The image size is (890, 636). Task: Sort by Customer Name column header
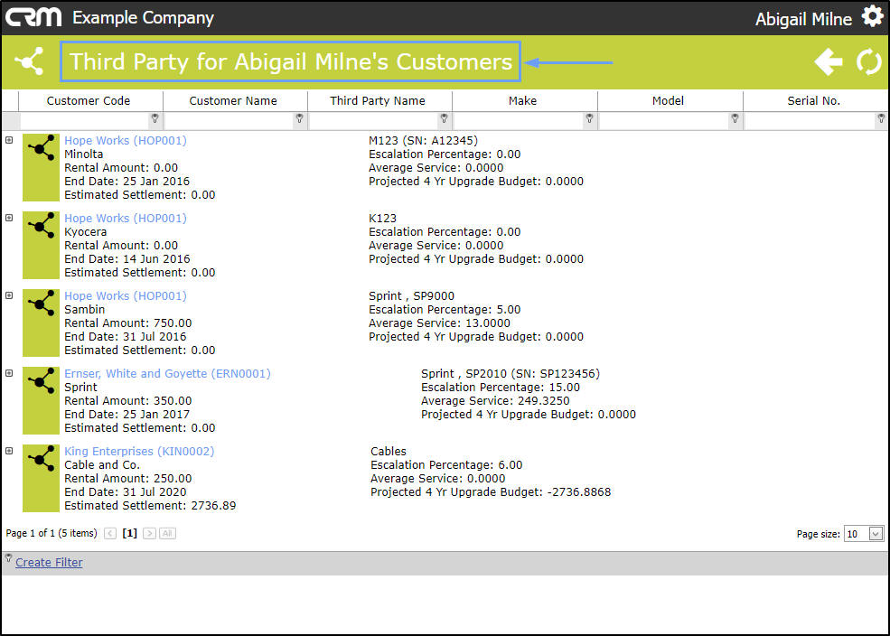233,101
